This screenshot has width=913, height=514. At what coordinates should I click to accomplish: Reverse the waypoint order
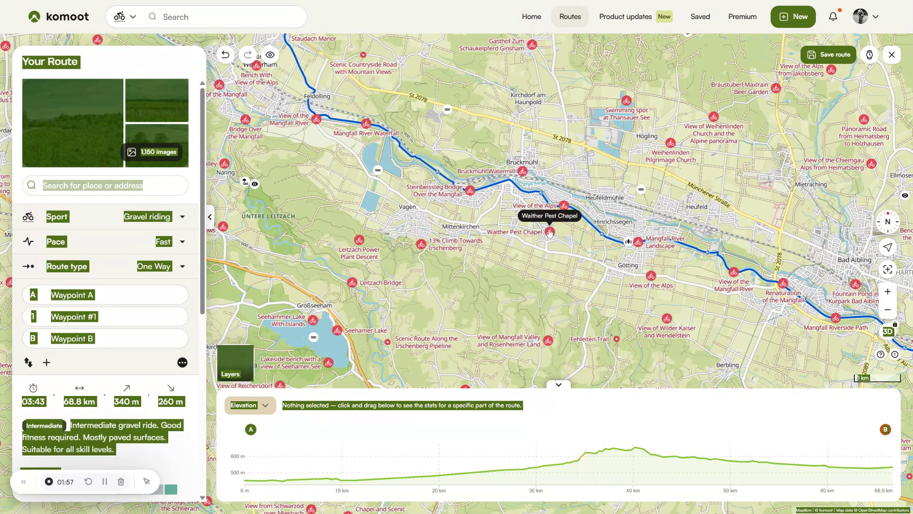(x=28, y=362)
